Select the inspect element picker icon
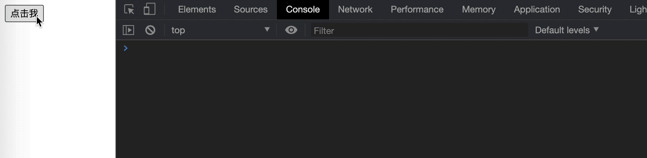Image resolution: width=647 pixels, height=158 pixels. (x=129, y=9)
